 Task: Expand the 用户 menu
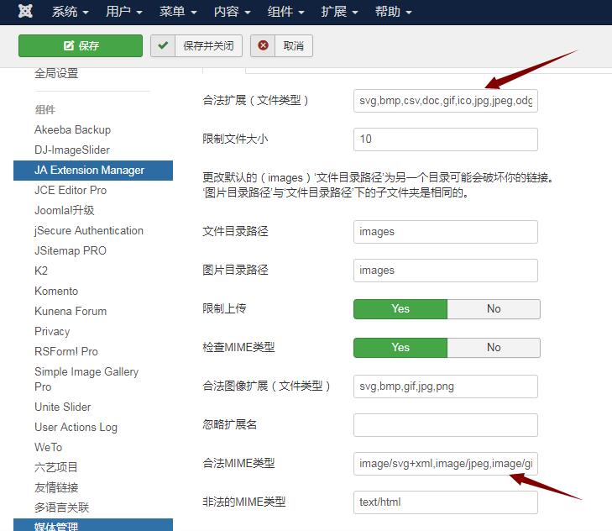(x=124, y=12)
